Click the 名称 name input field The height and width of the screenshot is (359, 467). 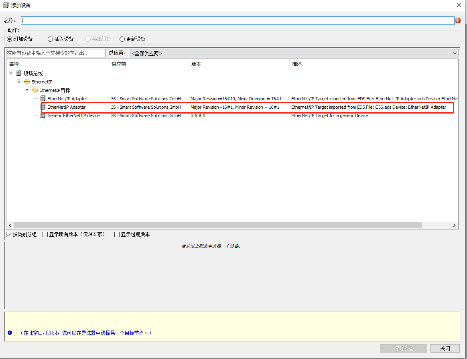(238, 20)
